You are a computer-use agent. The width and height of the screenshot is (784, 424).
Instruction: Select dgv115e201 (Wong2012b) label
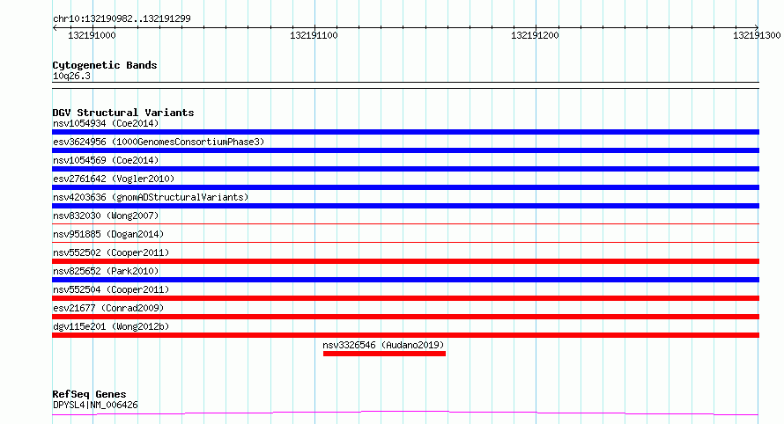coord(111,326)
